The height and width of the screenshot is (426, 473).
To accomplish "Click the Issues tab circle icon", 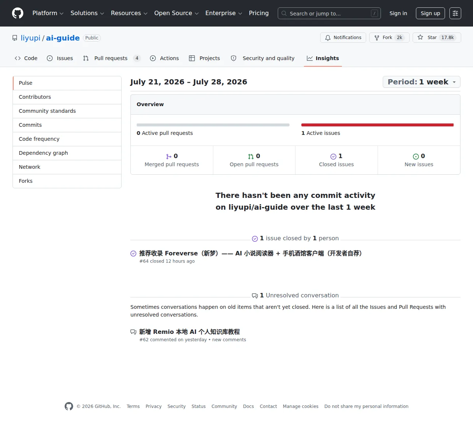I will [x=50, y=58].
